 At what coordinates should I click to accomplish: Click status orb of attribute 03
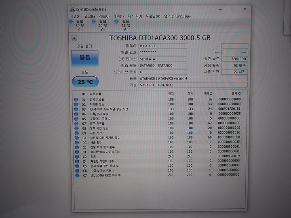click(76, 109)
